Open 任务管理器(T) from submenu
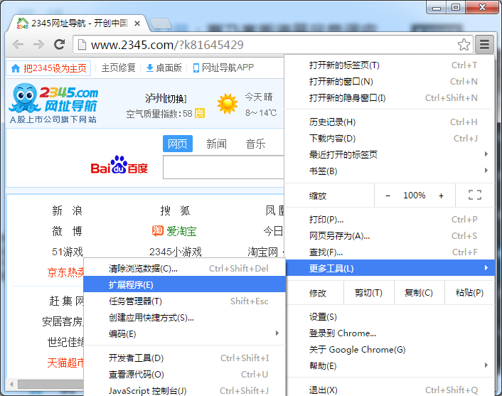This screenshot has width=502, height=396. point(184,301)
